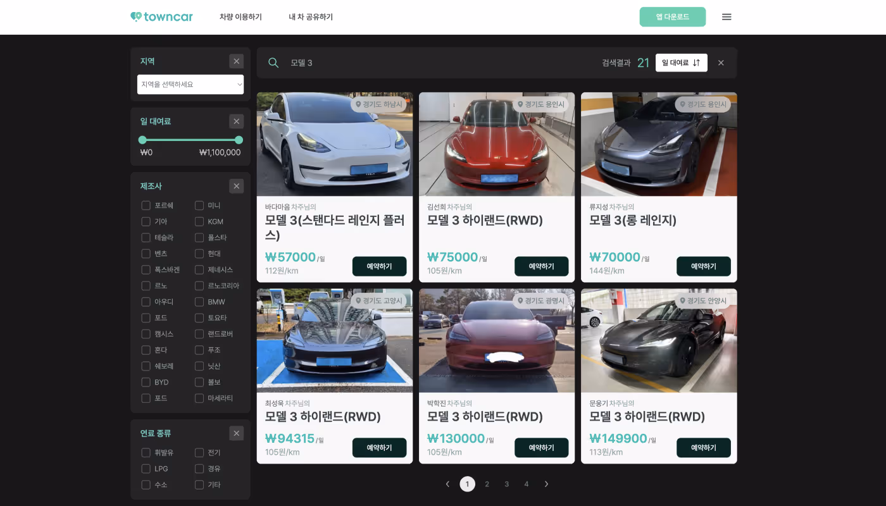Click the 모델 3(롱 레인지) title
Viewport: 886px width, 506px height.
(x=633, y=220)
